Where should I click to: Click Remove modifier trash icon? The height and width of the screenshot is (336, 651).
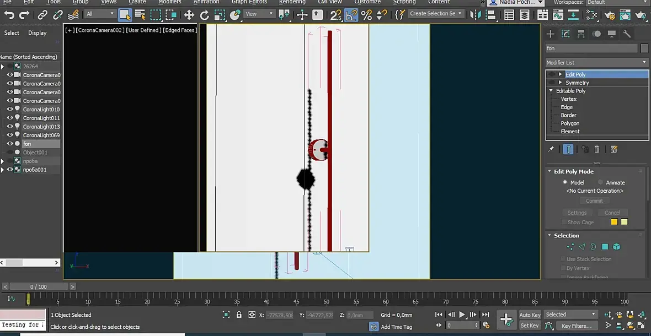point(596,150)
